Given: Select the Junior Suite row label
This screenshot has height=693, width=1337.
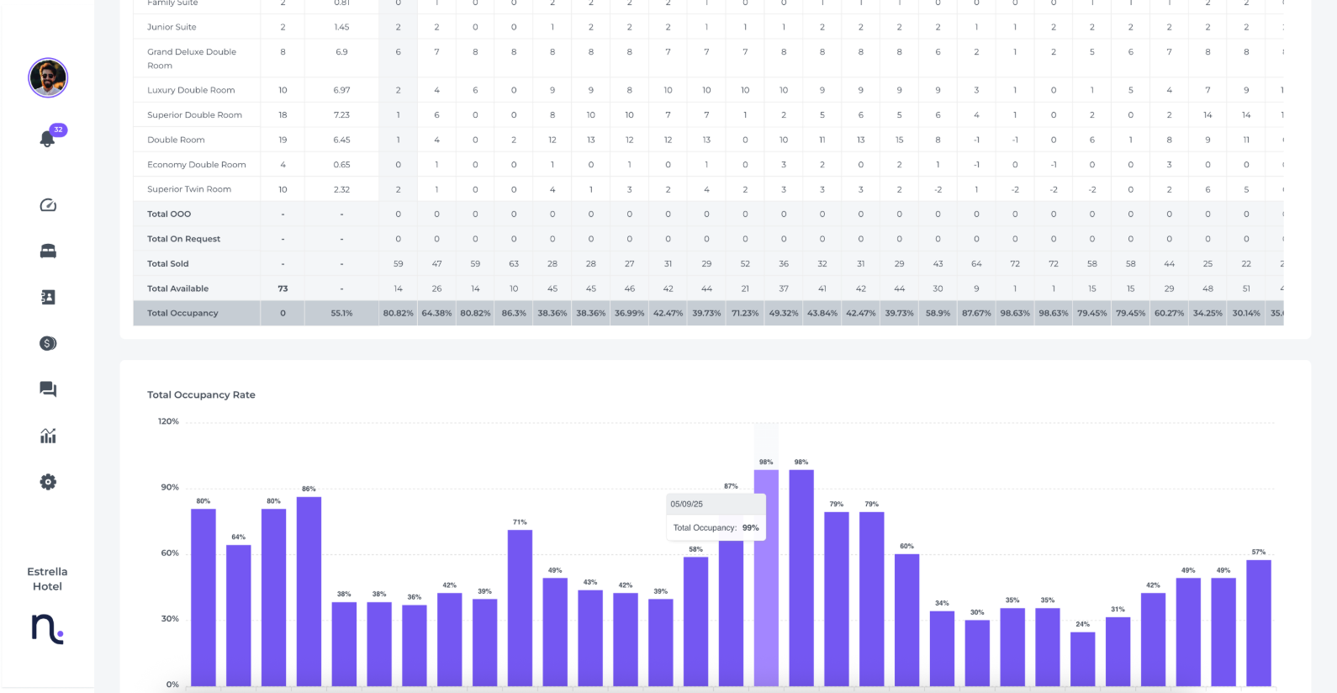Looking at the screenshot, I should point(172,27).
